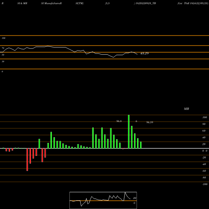The image size is (209, 209).
Task: Click the 60 label on MR axis
Action: [x=204, y=131]
